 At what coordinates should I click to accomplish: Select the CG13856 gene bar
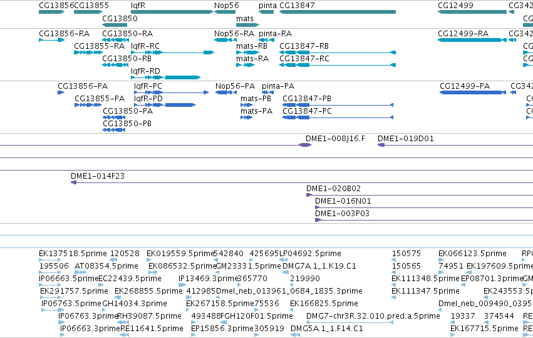pos(51,12)
